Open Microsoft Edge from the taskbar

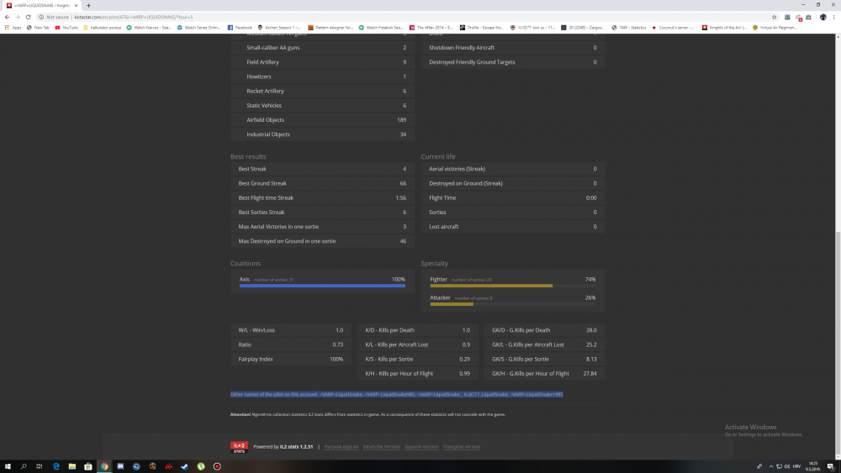(x=56, y=466)
